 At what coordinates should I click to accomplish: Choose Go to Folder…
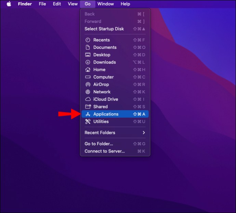[115, 144]
